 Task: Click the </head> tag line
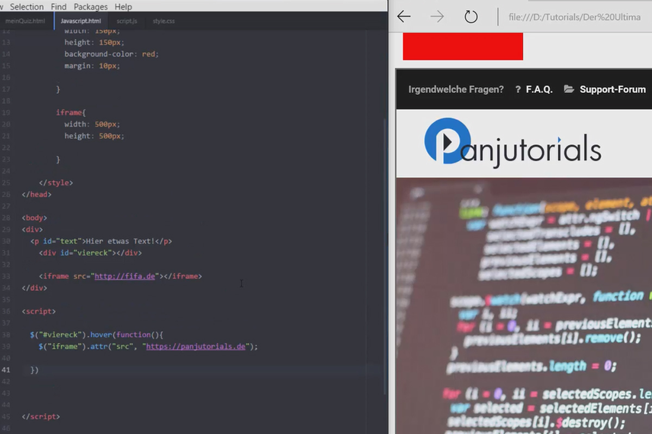[x=36, y=194]
